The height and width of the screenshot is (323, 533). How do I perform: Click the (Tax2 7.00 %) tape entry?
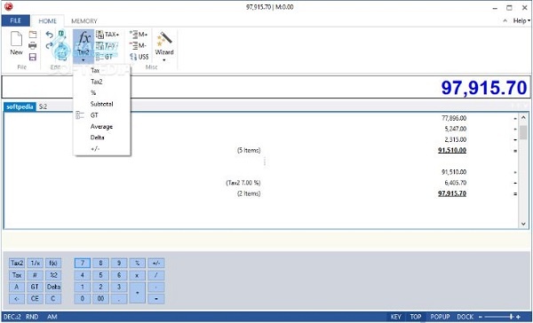click(x=243, y=183)
